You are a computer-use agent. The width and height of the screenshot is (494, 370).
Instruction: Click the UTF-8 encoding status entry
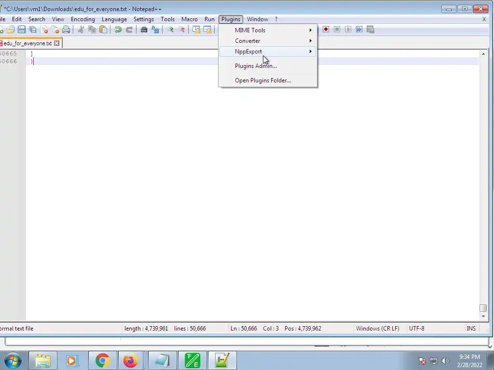416,329
